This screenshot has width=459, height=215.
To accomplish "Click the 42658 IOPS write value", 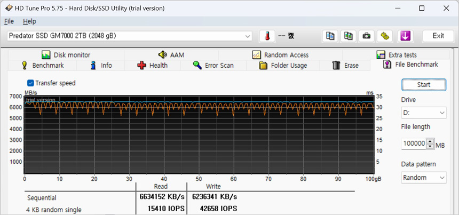I will 219,209.
